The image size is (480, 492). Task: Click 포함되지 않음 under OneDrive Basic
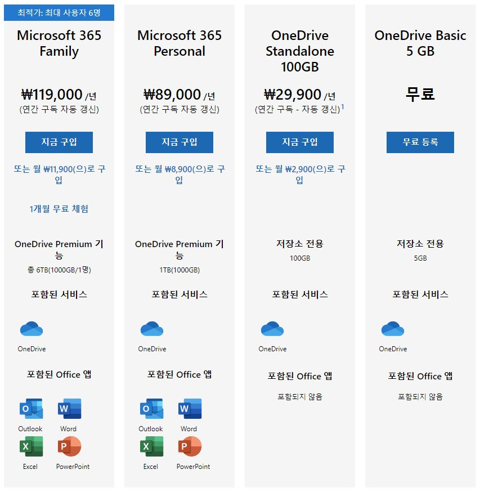pos(420,397)
